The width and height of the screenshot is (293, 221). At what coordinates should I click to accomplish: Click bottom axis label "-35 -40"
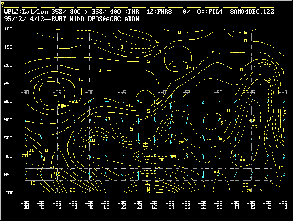(283, 205)
